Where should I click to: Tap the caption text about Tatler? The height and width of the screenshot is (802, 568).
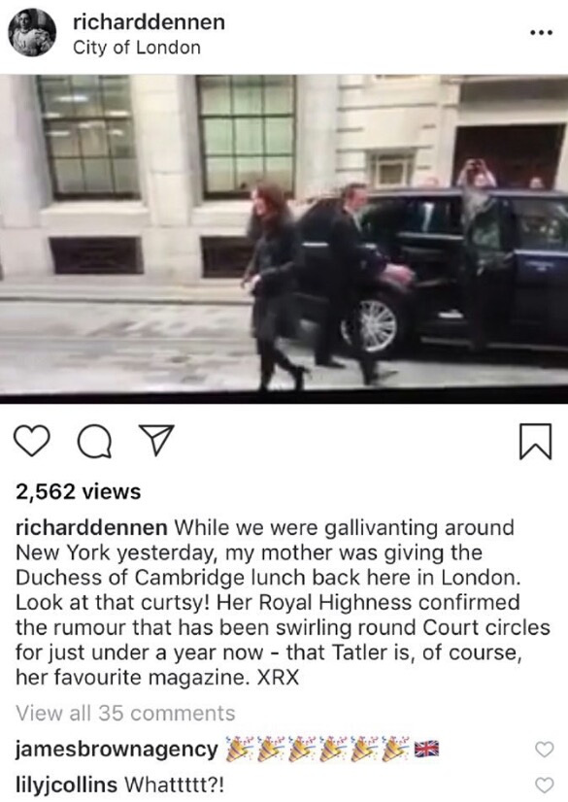[x=283, y=603]
